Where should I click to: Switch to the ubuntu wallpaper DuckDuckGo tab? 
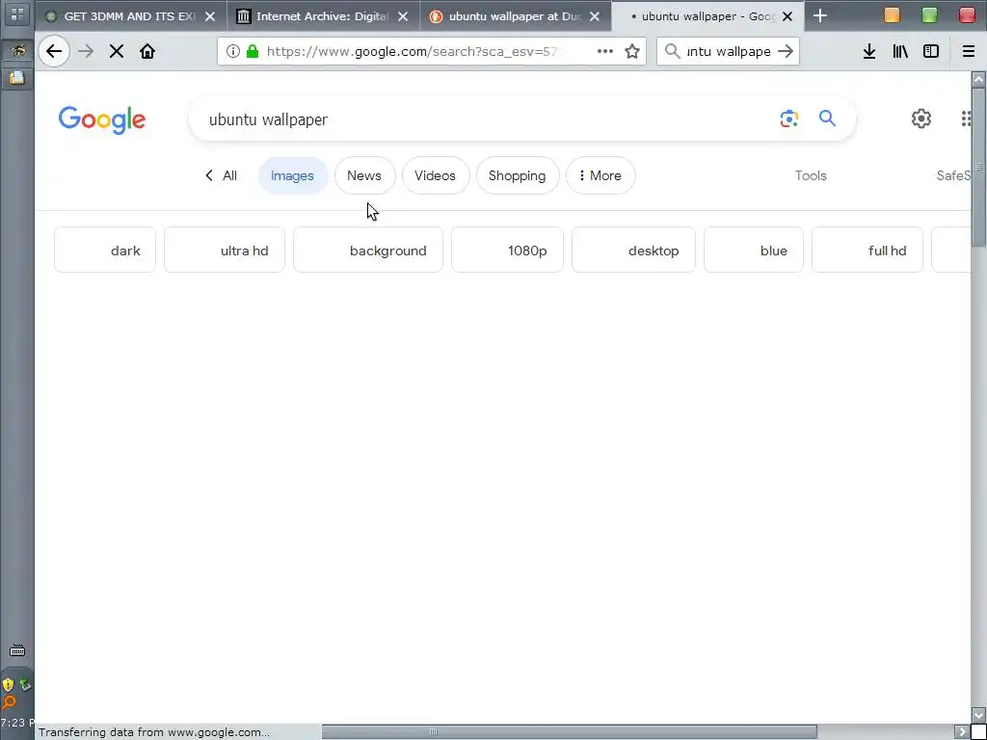click(x=515, y=16)
